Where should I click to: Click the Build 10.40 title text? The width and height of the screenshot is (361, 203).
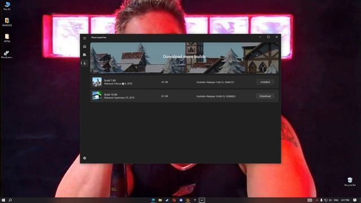tap(111, 95)
